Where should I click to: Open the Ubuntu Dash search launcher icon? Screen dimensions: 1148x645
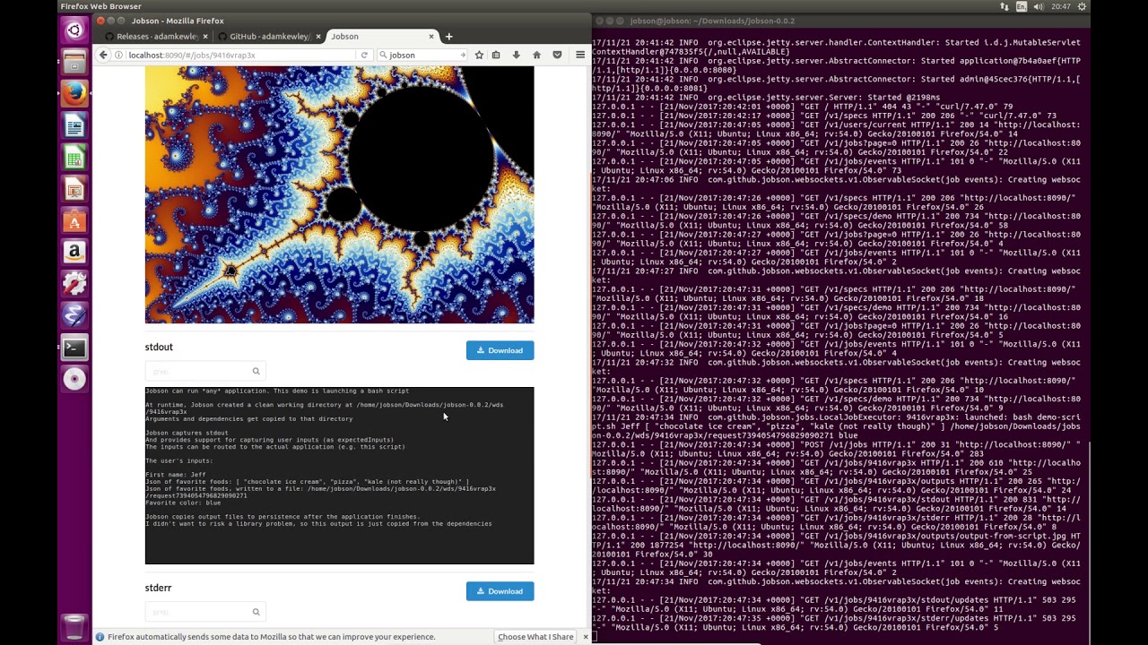click(74, 30)
